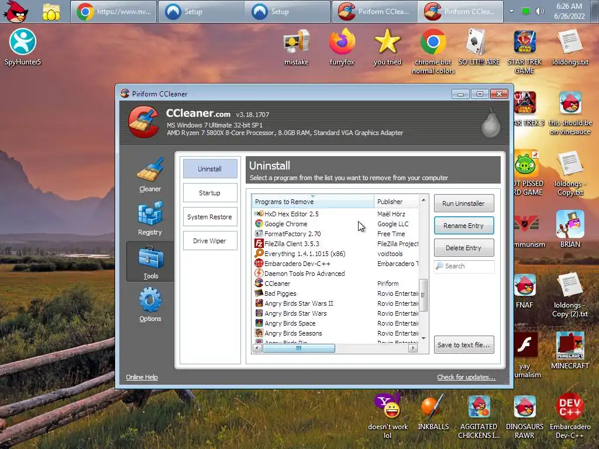Switch to the Startup tab
599x449 pixels.
tap(210, 193)
